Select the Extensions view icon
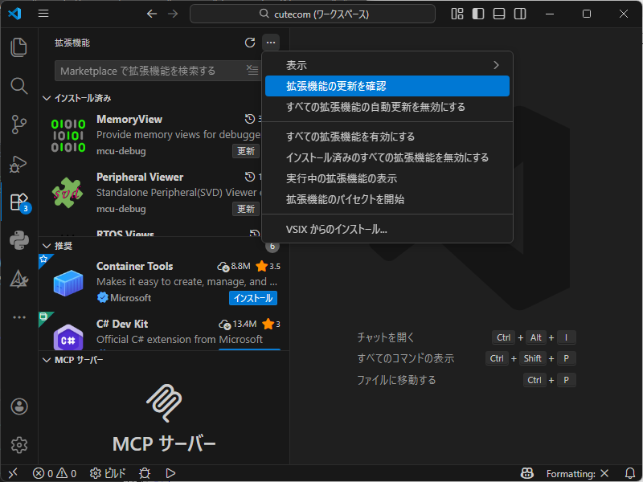The image size is (643, 482). (18, 202)
